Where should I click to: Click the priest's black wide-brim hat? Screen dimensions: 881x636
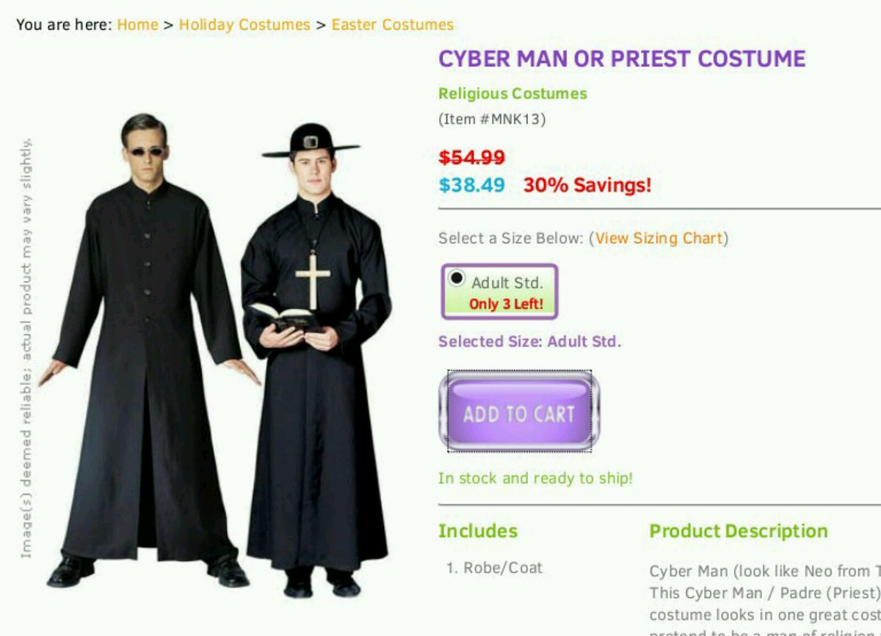click(311, 141)
